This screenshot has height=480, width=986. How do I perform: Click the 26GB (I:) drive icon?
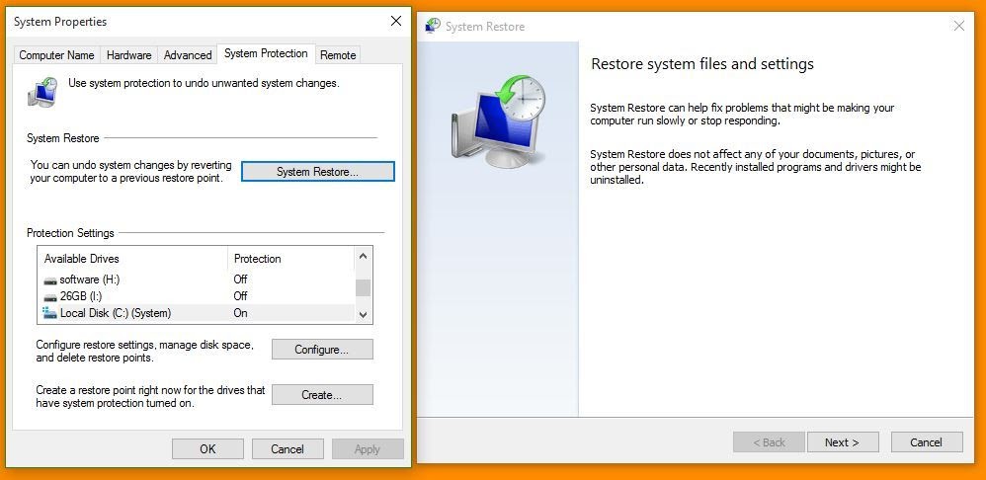pos(50,296)
